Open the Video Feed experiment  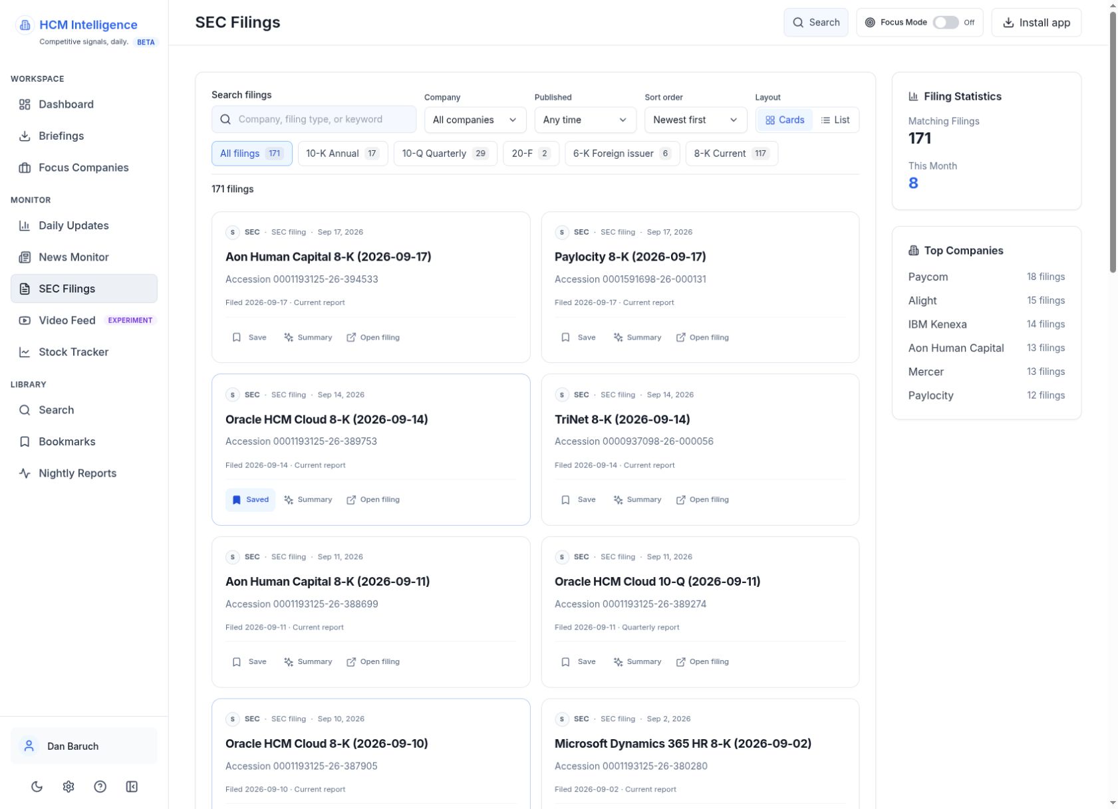pos(84,320)
